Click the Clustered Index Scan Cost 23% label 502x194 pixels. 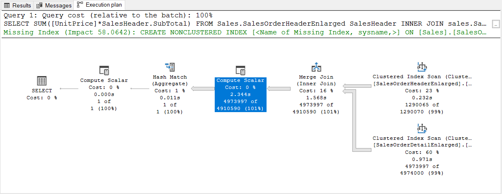point(422,91)
